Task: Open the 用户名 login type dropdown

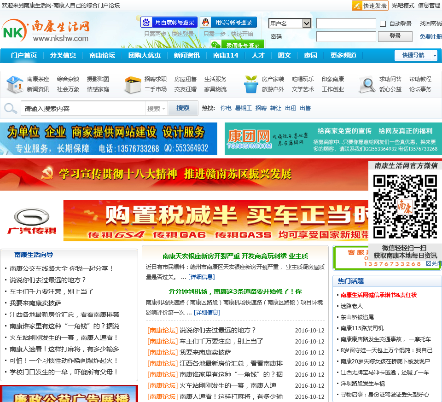Action: [x=290, y=23]
